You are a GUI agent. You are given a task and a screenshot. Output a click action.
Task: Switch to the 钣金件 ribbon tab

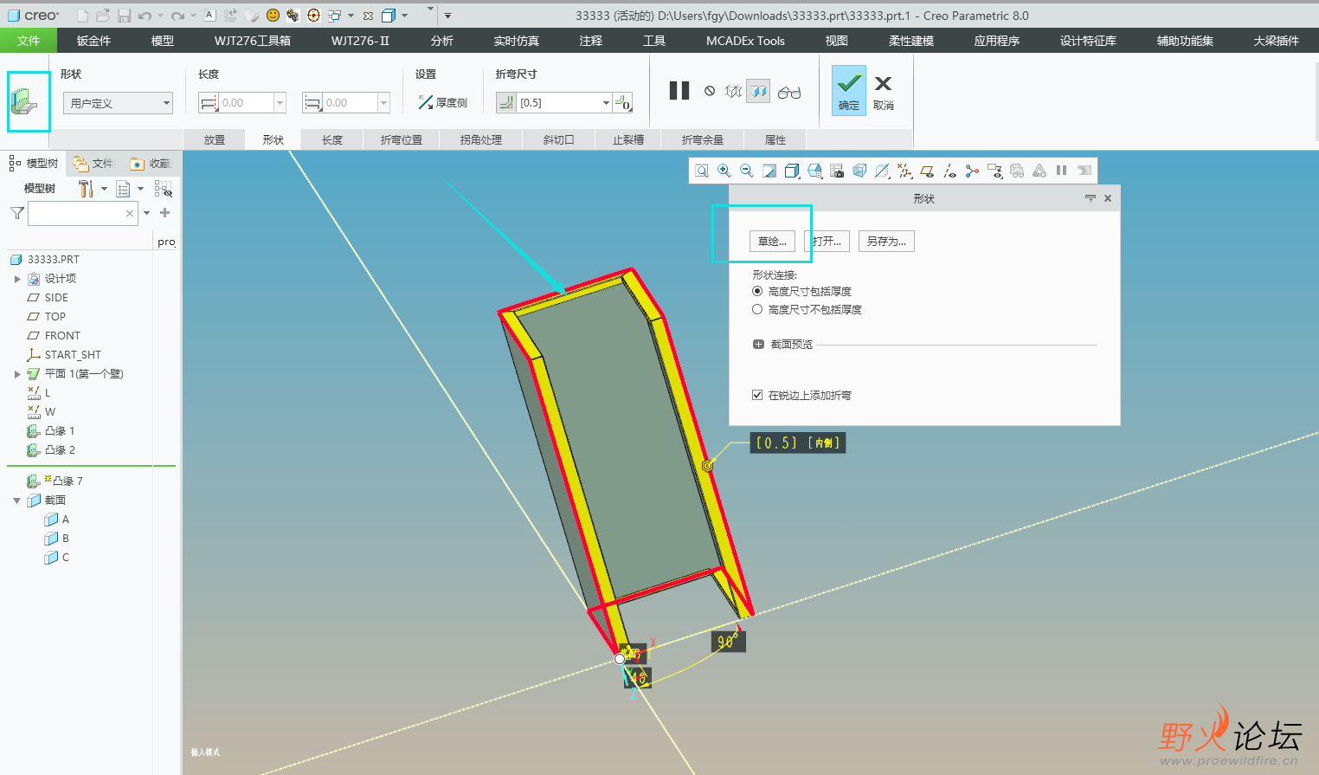click(x=93, y=41)
